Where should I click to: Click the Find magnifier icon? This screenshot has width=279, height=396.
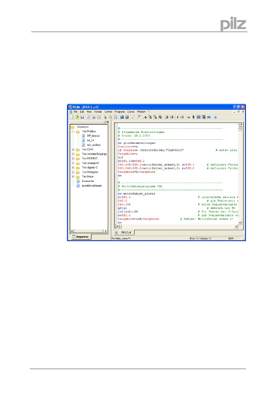tap(133, 117)
